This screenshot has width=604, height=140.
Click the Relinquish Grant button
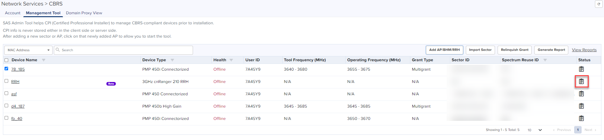tap(514, 50)
